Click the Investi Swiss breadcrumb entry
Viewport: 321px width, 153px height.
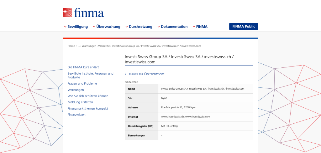click(x=156, y=46)
